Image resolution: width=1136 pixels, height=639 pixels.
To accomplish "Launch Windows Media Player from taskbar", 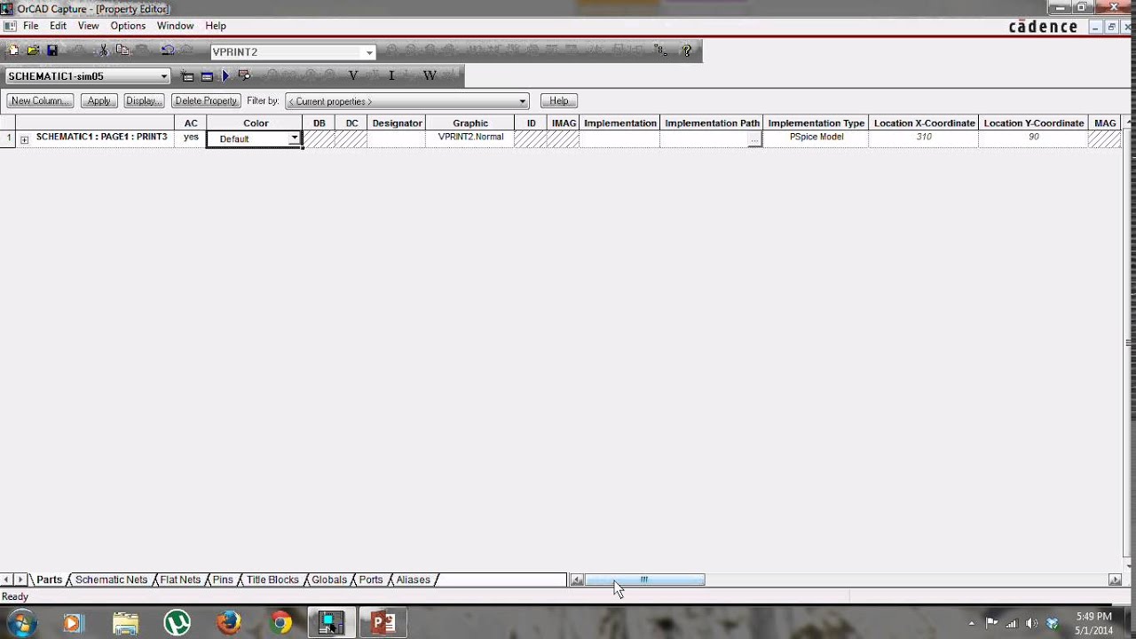I will click(x=72, y=623).
